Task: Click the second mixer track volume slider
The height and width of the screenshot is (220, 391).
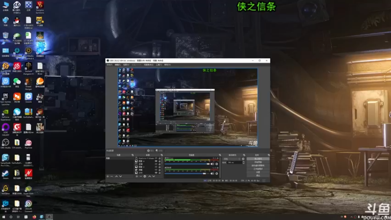Action: [x=187, y=174]
